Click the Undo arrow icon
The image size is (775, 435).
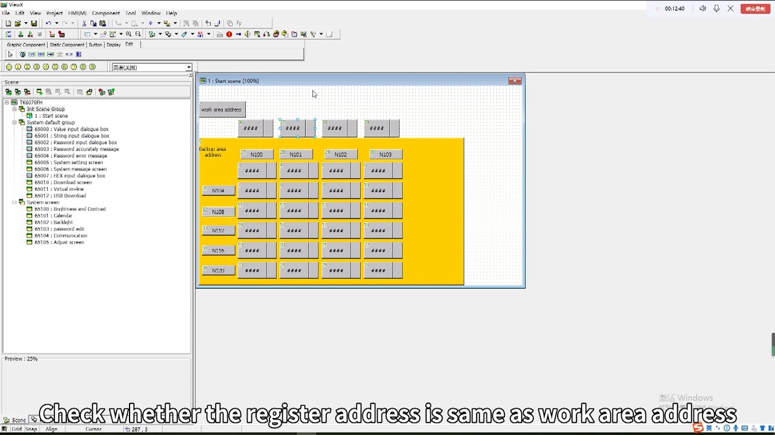48,24
